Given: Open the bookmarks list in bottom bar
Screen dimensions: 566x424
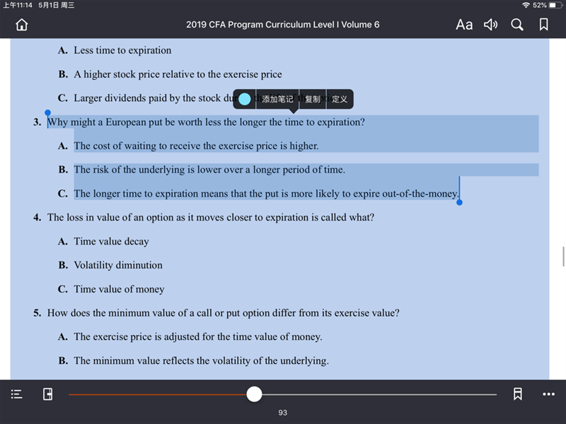Looking at the screenshot, I should 518,394.
